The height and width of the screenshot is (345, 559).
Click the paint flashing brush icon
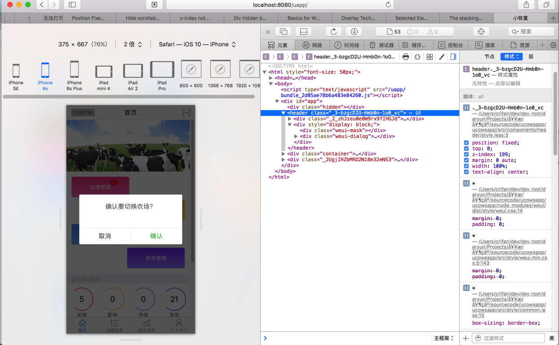point(442,57)
